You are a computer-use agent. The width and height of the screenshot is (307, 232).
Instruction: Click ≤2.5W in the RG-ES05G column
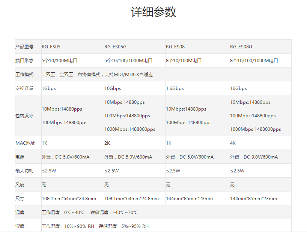pyautogui.click(x=111, y=171)
